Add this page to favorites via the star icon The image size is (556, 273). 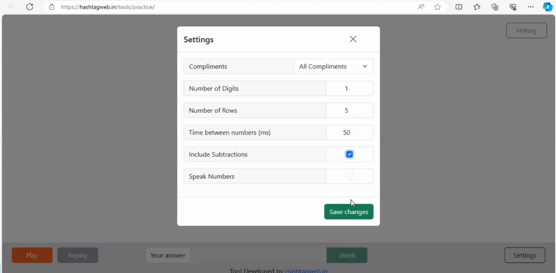(x=437, y=7)
